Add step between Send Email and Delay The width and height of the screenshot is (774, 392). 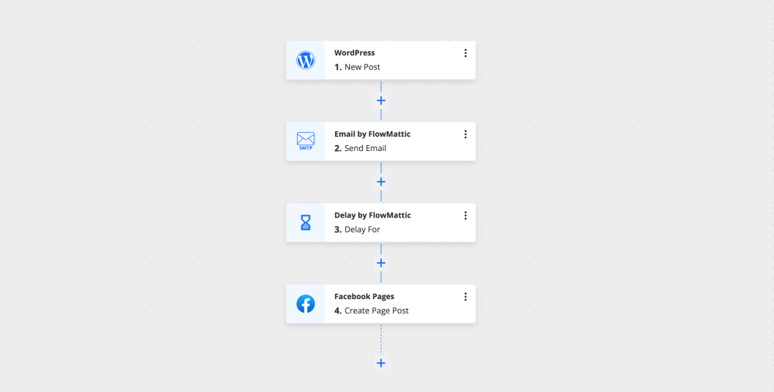(381, 182)
